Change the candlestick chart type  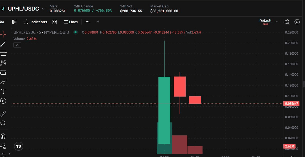[14, 22]
